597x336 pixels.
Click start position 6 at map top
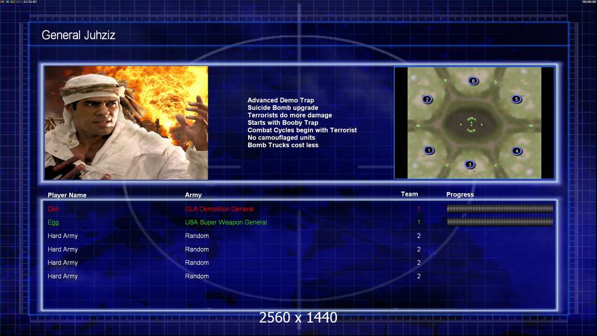473,81
